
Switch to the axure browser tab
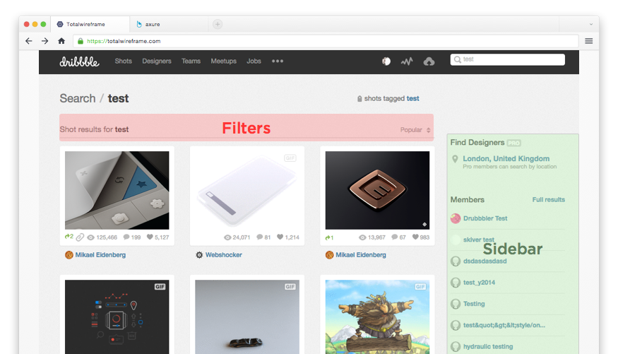(x=169, y=24)
